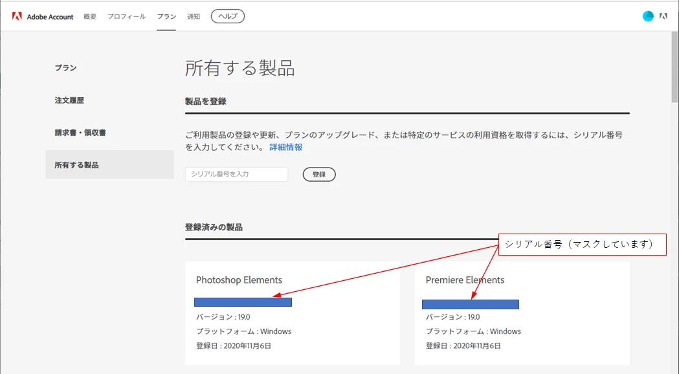Open the 通知 tab

[194, 16]
